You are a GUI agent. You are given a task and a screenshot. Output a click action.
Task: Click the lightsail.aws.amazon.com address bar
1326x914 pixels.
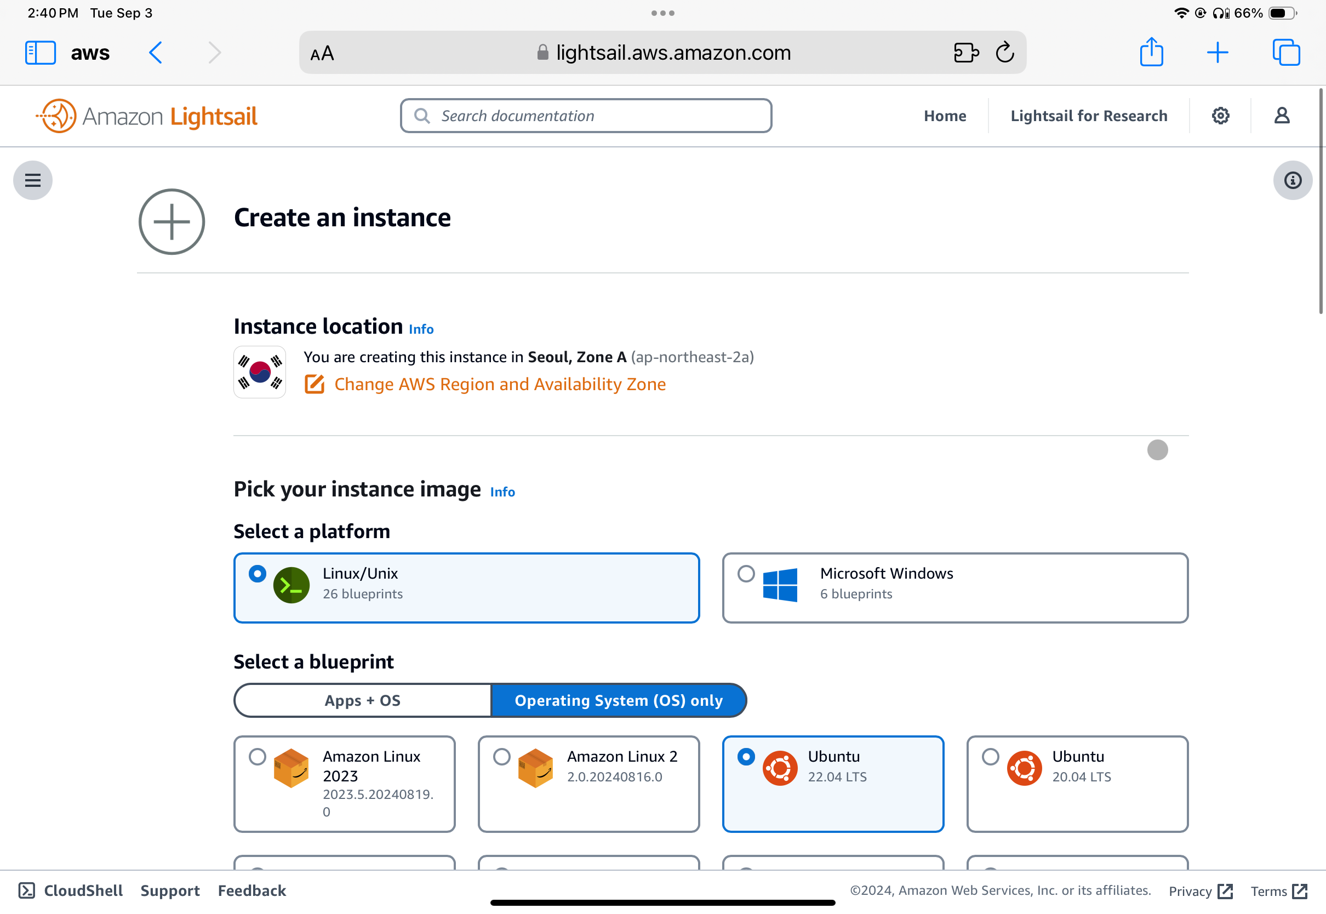click(662, 53)
